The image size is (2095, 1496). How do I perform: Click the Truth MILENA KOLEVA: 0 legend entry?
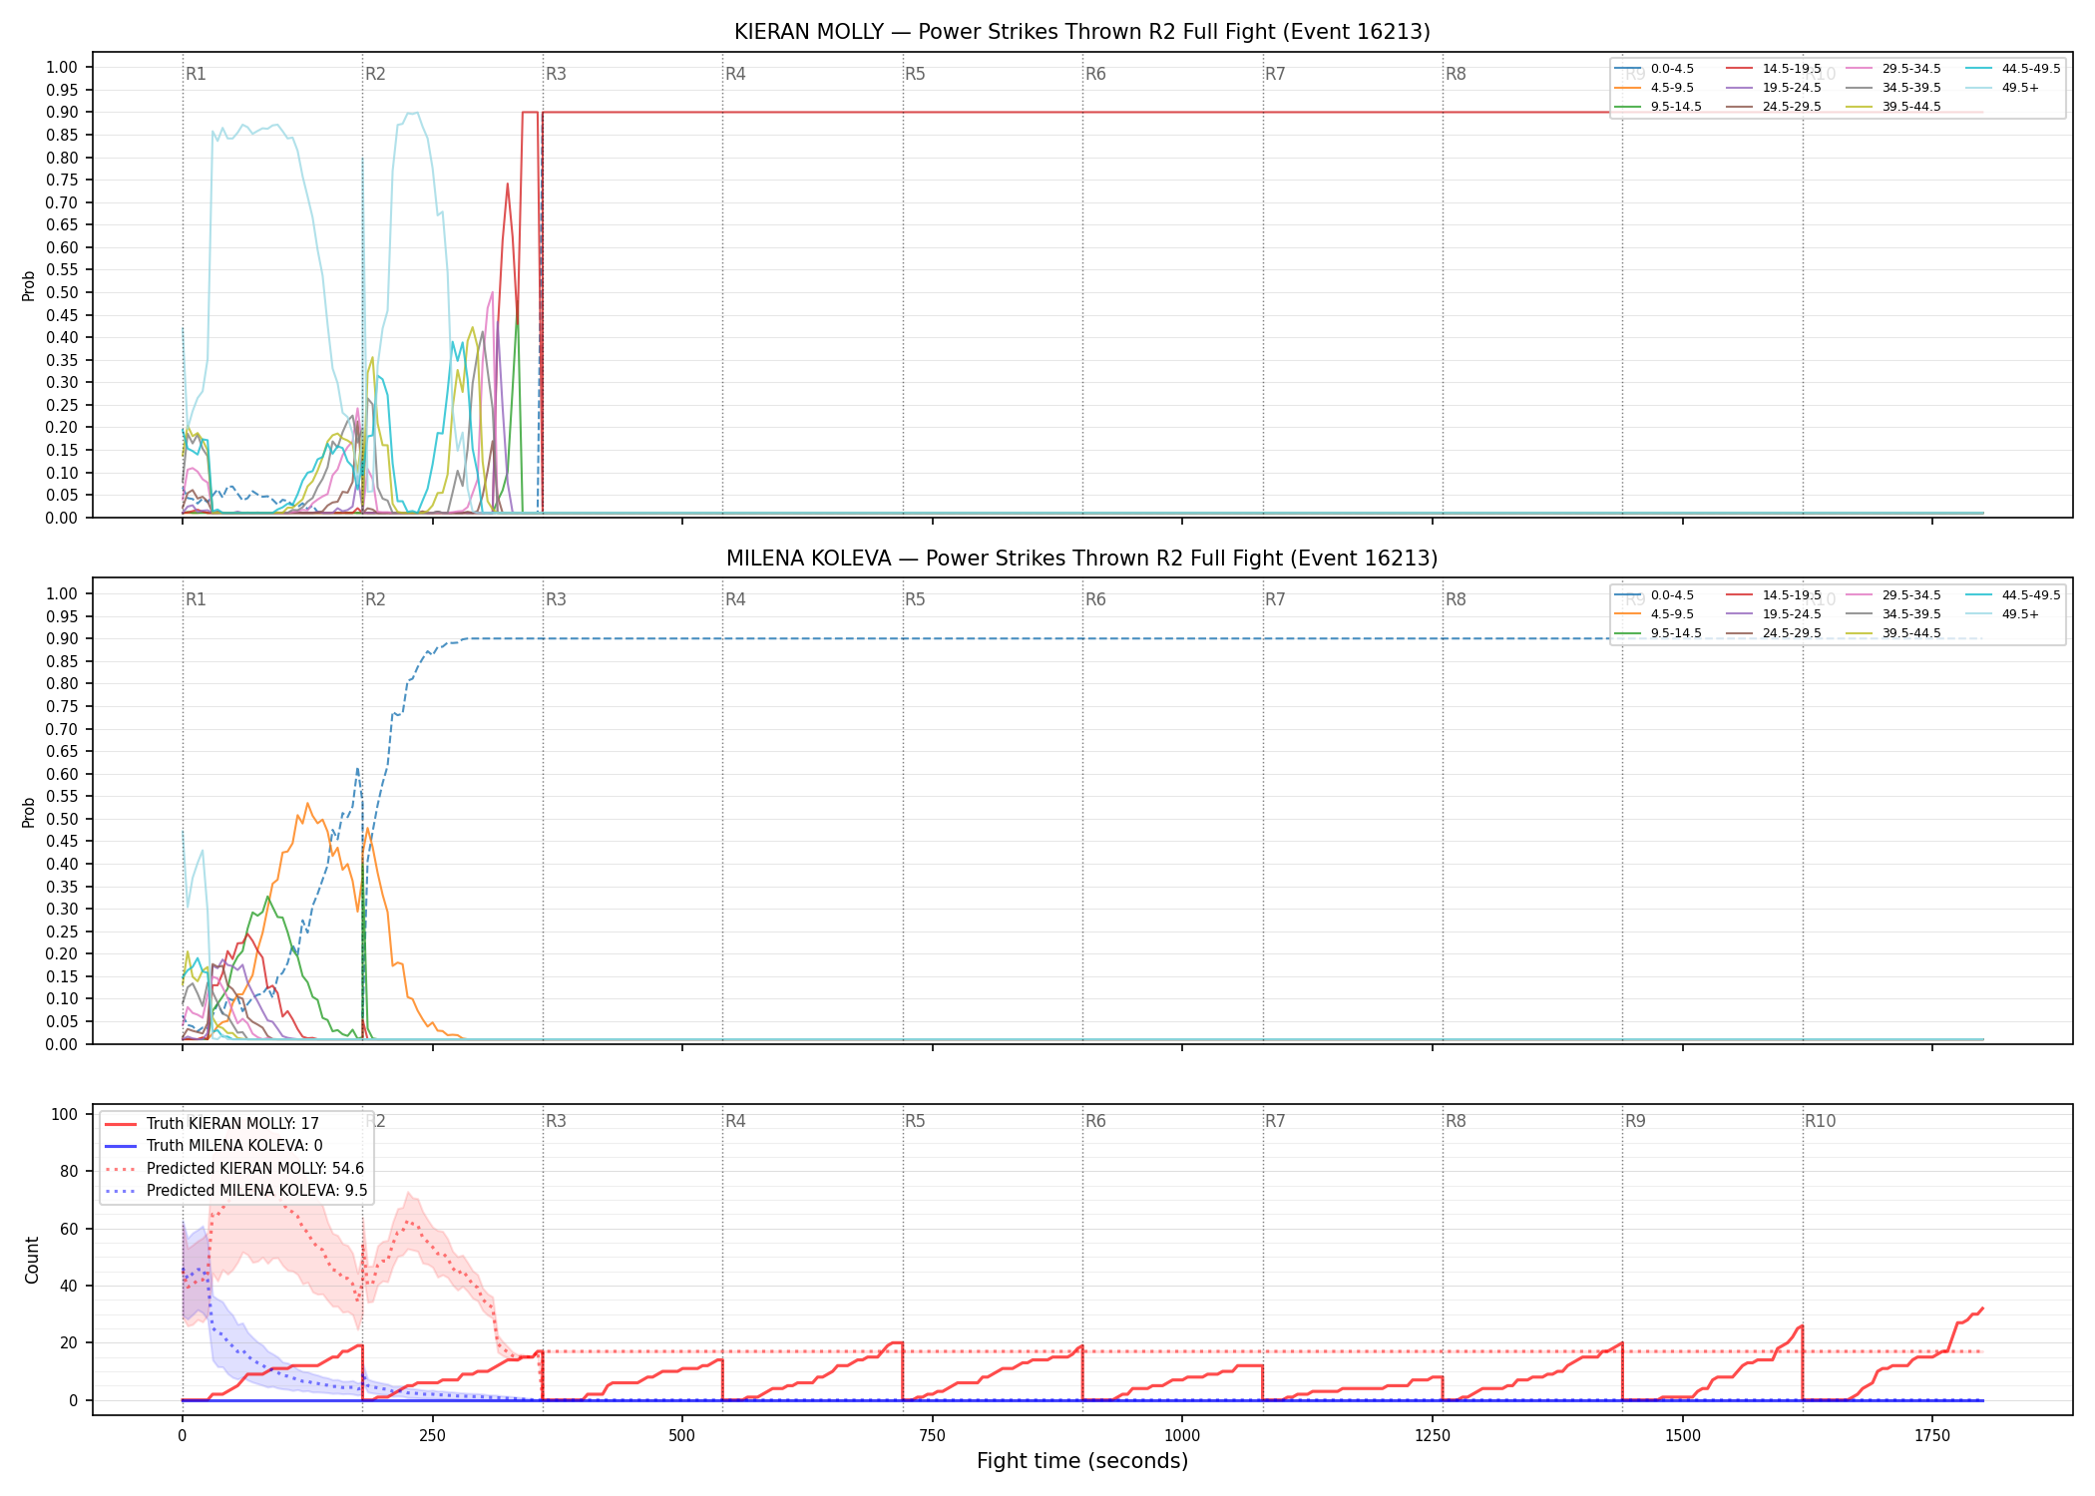pos(213,1146)
